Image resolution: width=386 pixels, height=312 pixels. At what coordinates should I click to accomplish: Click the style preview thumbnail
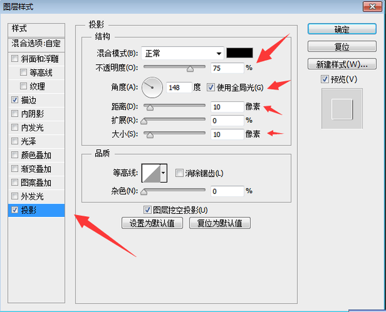pyautogui.click(x=342, y=108)
